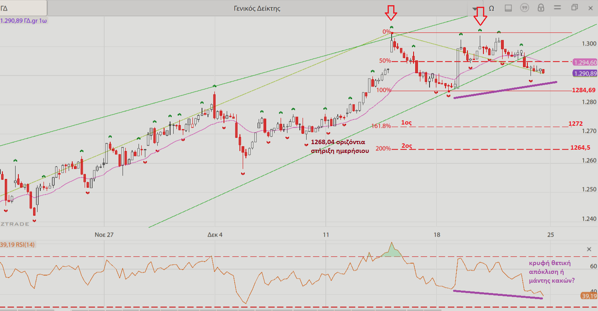The width and height of the screenshot is (598, 311).
Task: Open the Ω symbol search icon
Action: [492, 8]
